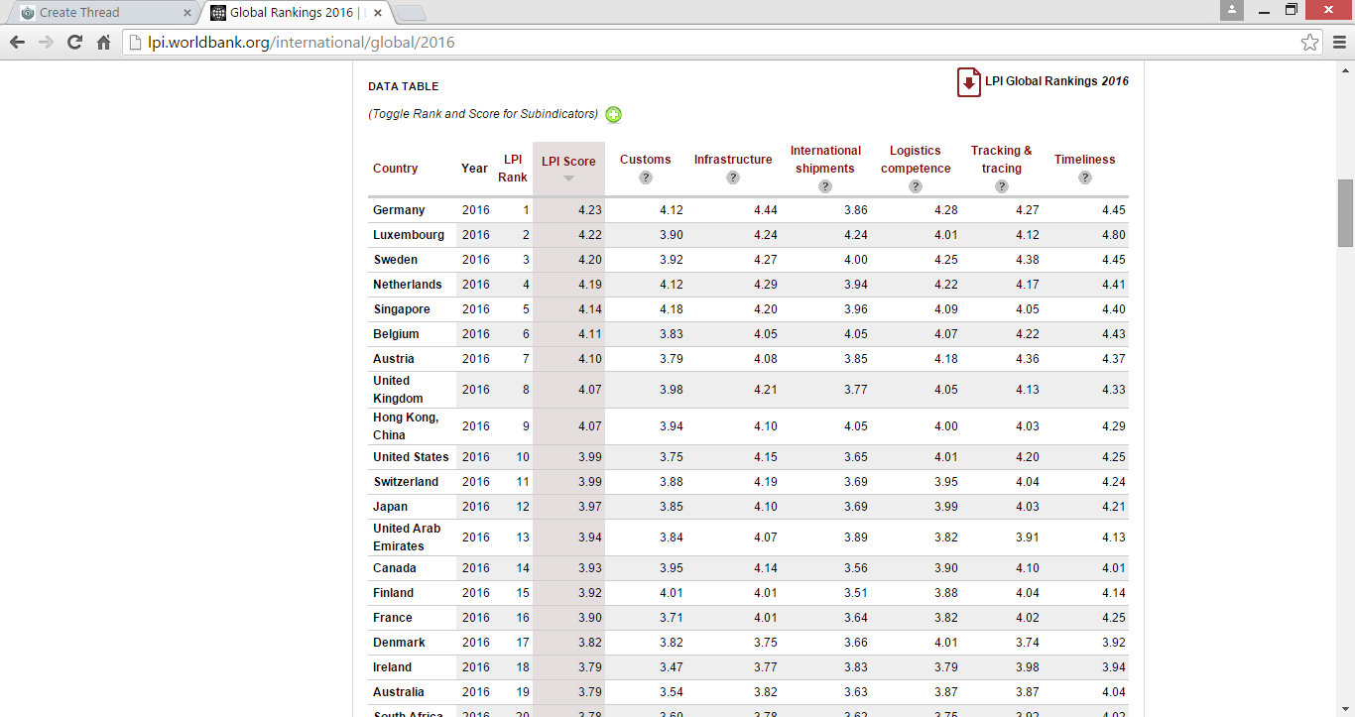
Task: Toggle subindicator rank and score green plus
Action: click(614, 115)
